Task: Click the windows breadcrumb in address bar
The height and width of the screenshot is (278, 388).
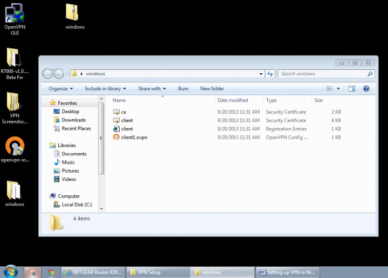Action: tap(95, 74)
